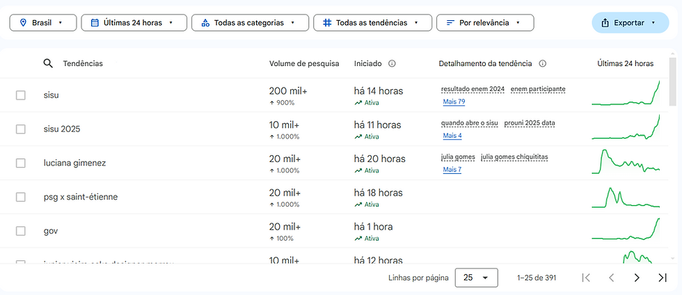Select the sisu 2025 row checkbox

(x=20, y=129)
